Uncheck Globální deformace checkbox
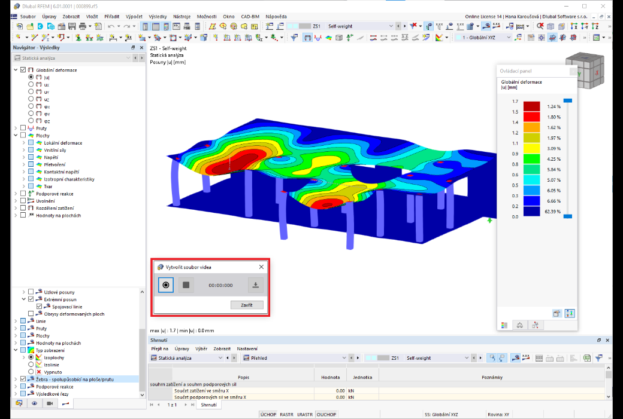 [23, 70]
